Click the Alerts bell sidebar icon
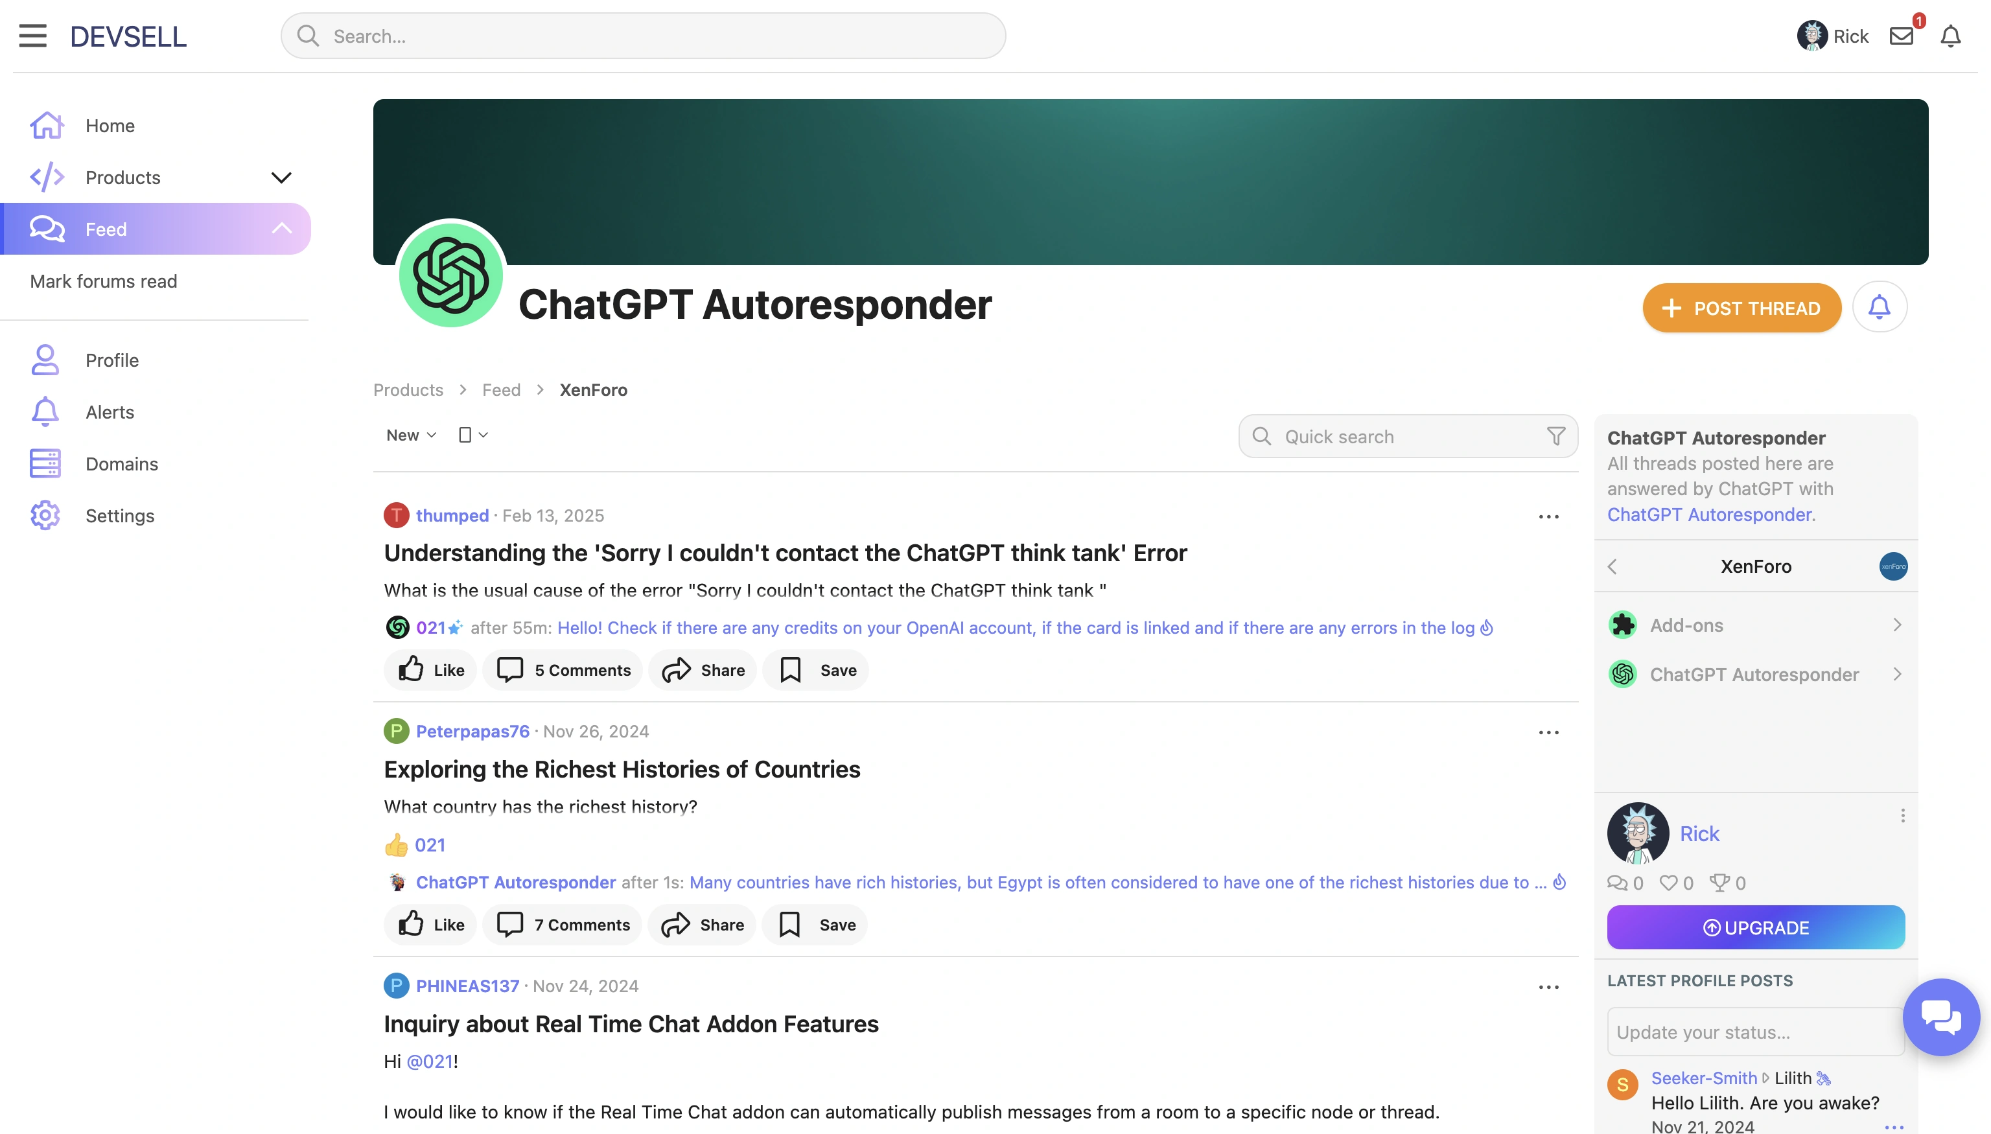Viewport: 1991px width, 1134px height. pyautogui.click(x=45, y=410)
